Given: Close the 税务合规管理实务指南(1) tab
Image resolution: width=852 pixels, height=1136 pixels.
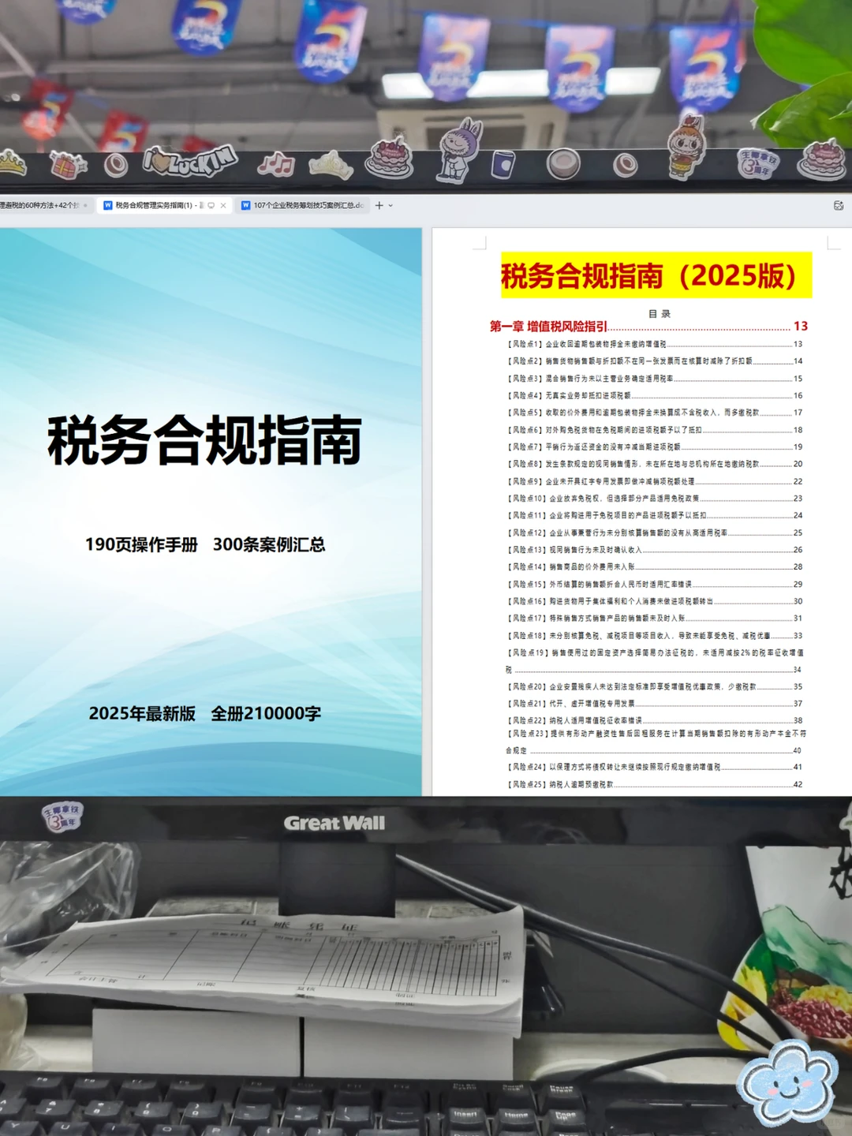Looking at the screenshot, I should pyautogui.click(x=223, y=205).
